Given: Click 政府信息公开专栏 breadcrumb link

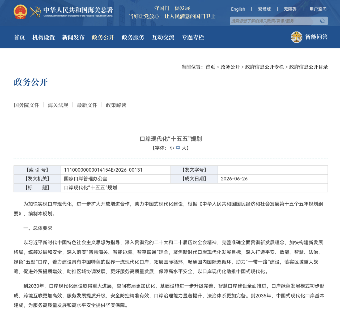Looking at the screenshot, I should pyautogui.click(x=265, y=67).
